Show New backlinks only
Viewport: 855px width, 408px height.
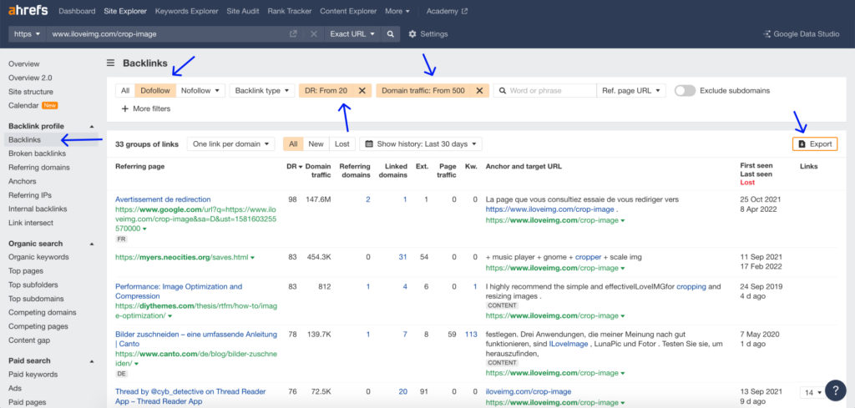(x=316, y=144)
